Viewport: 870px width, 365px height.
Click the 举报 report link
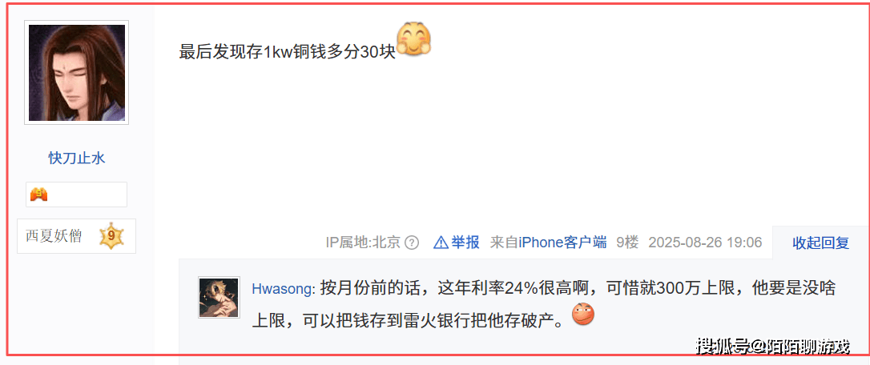(x=465, y=243)
